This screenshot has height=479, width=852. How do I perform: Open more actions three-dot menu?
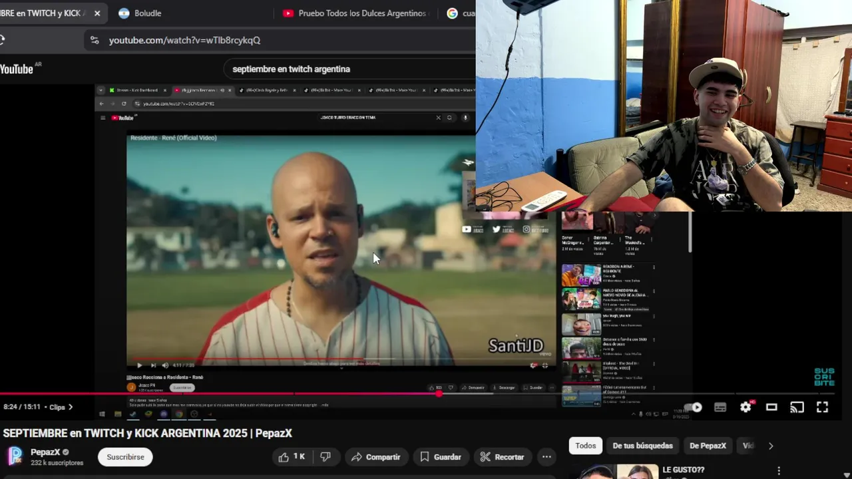coord(546,457)
